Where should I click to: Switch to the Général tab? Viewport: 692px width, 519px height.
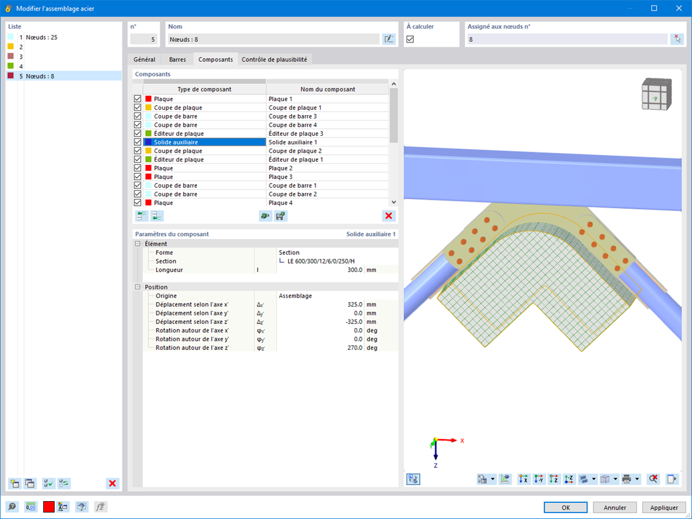click(144, 59)
